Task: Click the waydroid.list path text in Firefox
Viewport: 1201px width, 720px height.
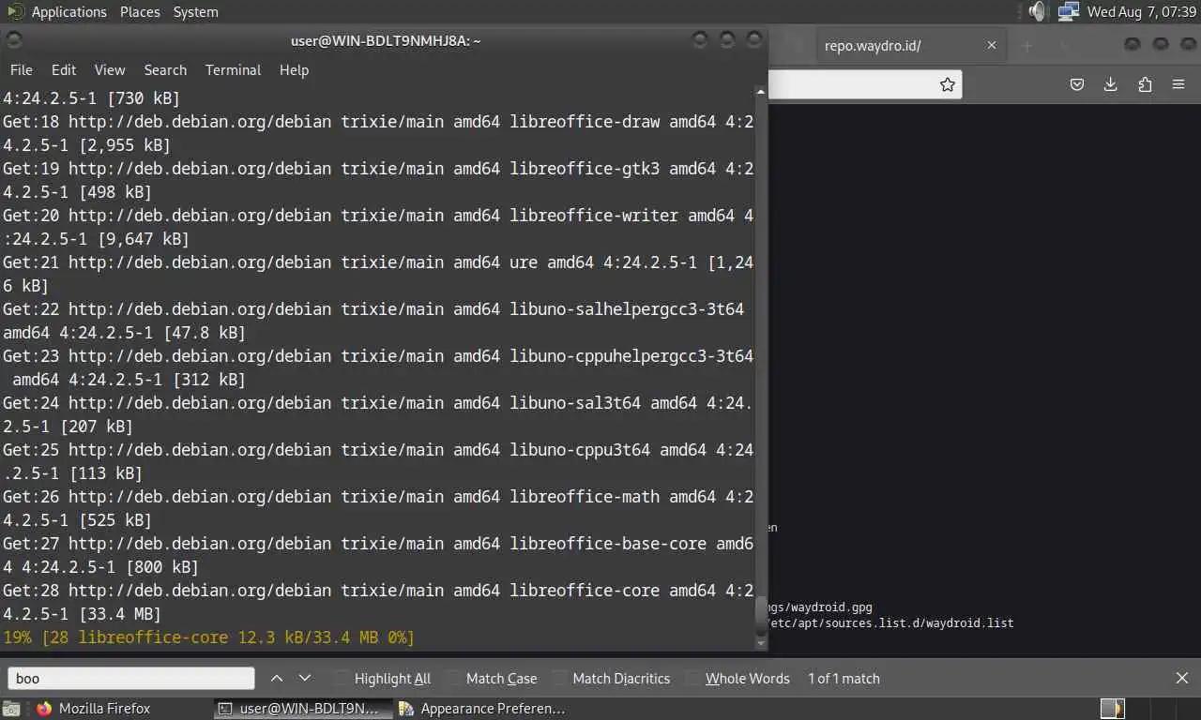Action: pyautogui.click(x=891, y=622)
